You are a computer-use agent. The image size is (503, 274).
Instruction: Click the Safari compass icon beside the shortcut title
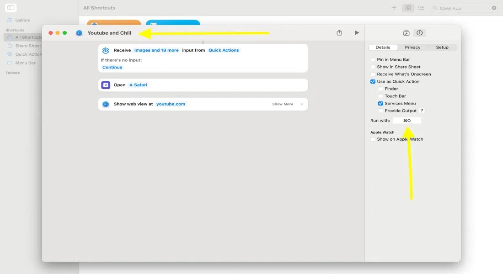point(79,33)
